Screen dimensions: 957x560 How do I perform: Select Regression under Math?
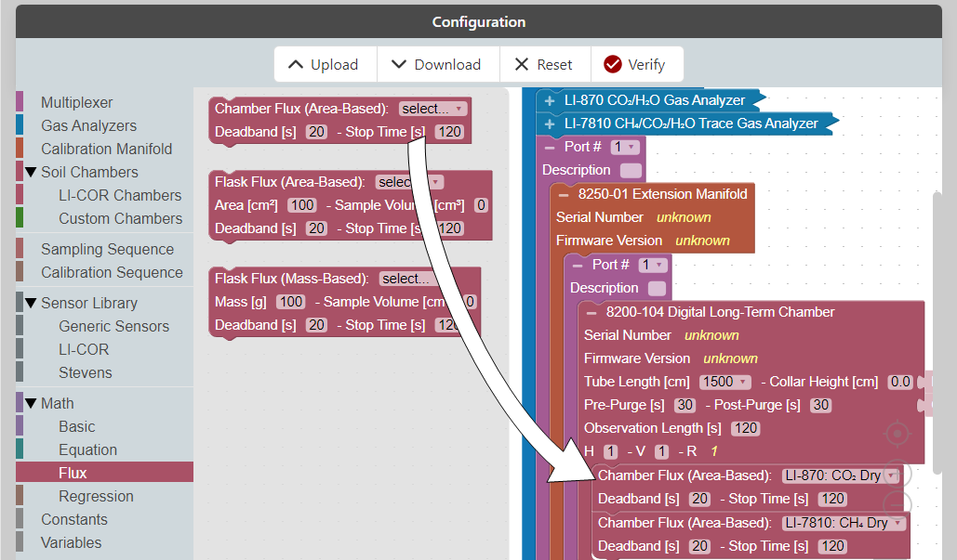tap(104, 496)
